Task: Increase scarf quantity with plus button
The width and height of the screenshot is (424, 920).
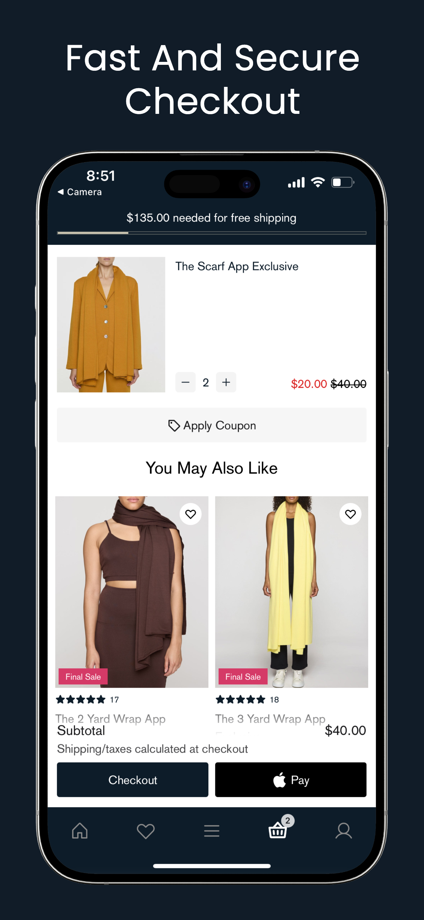Action: coord(226,382)
